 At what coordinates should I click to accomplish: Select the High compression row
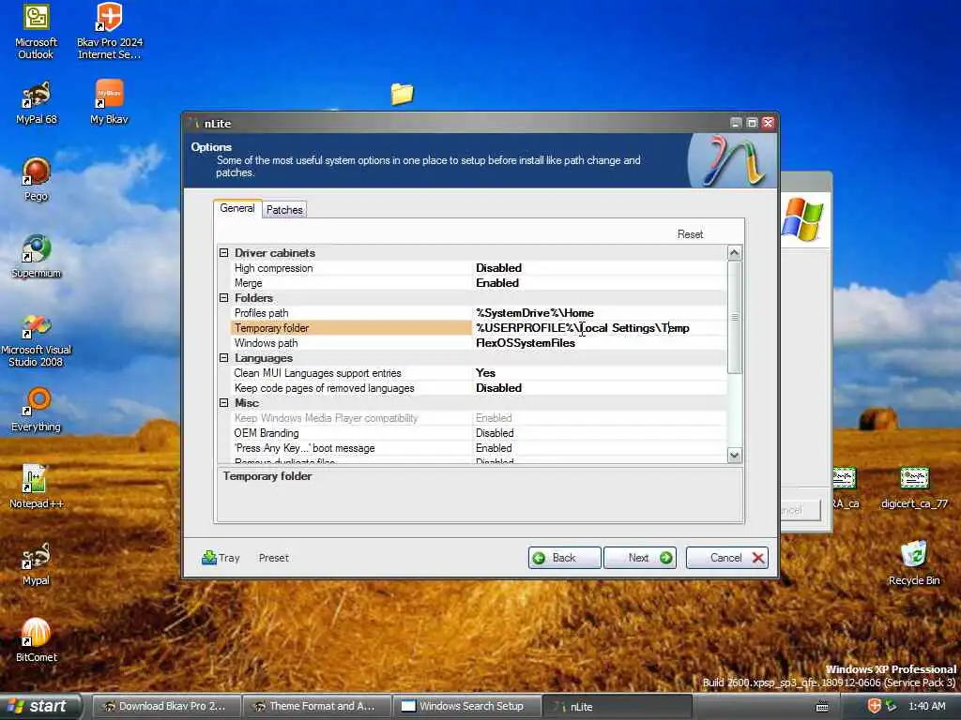pos(479,268)
